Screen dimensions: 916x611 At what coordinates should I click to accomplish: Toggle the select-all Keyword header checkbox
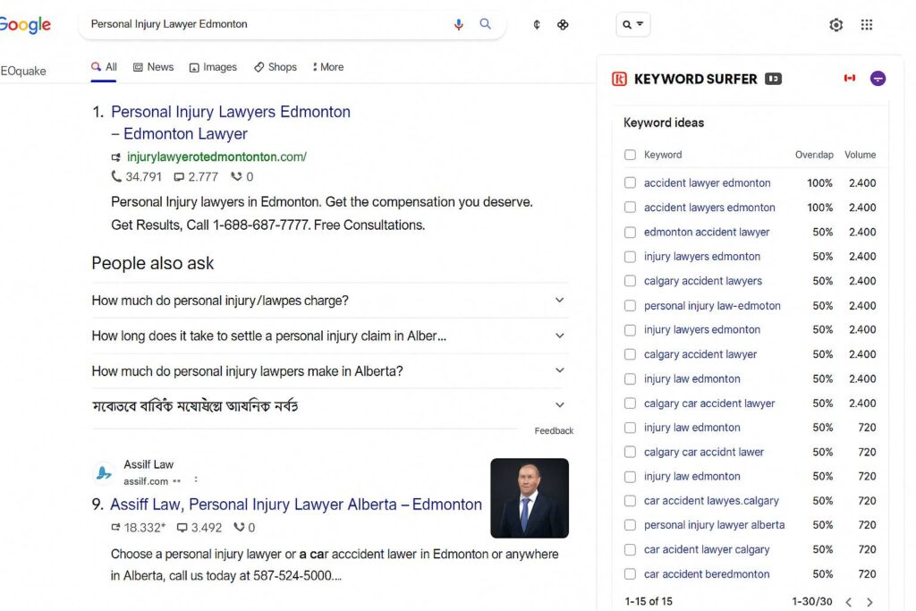630,155
